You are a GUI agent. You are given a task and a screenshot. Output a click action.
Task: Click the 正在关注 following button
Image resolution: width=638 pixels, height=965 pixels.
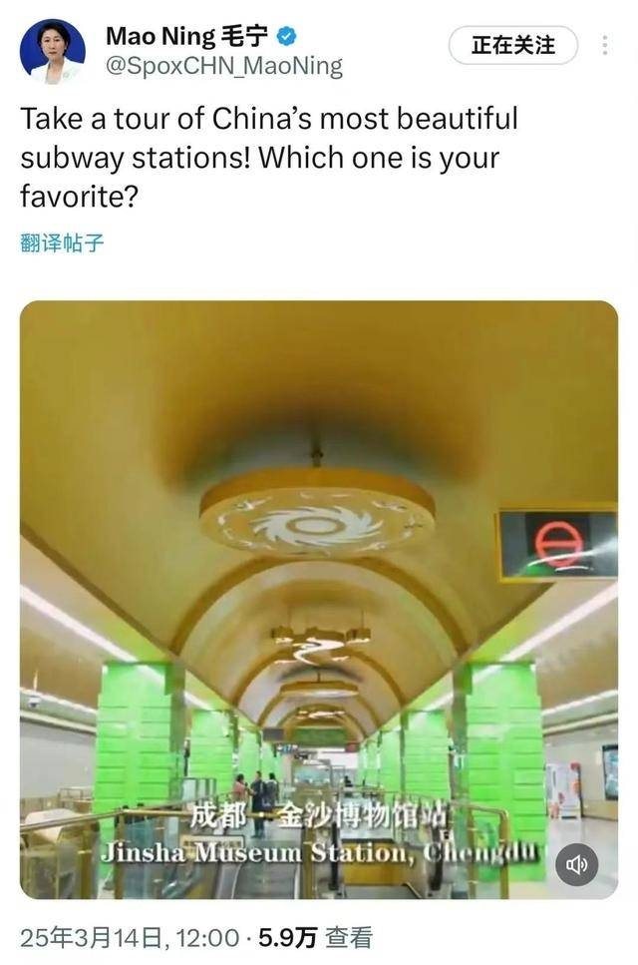[x=513, y=45]
